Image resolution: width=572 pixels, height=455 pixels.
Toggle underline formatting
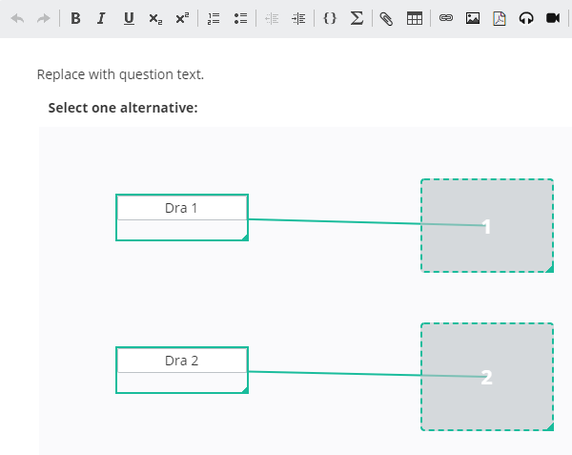129,18
